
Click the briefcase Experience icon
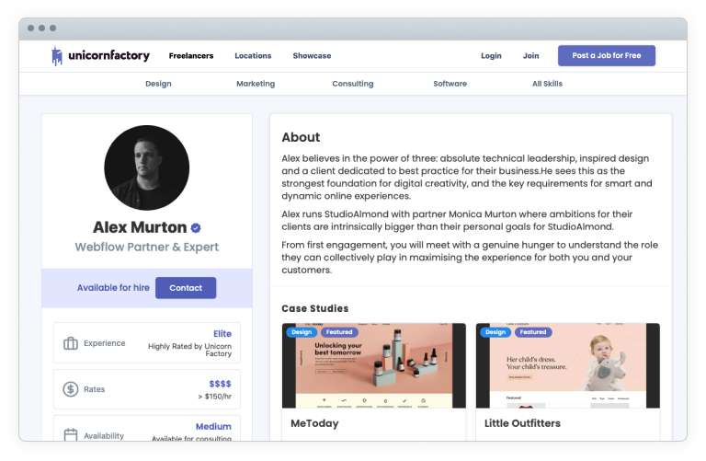tap(71, 343)
